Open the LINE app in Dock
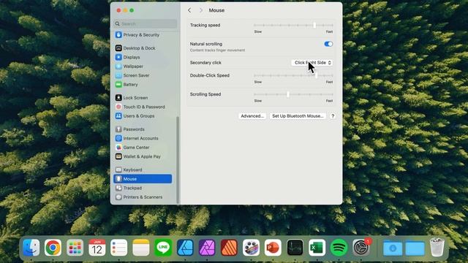 [163, 248]
